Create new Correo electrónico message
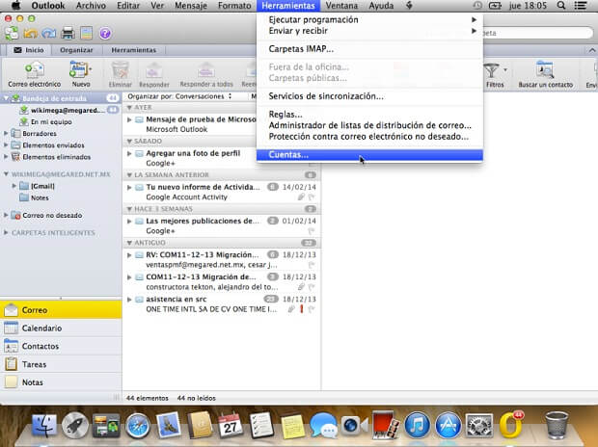This screenshot has width=598, height=447. point(35,75)
